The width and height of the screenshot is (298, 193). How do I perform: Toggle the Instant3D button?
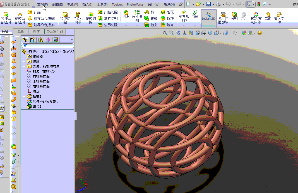(208, 18)
